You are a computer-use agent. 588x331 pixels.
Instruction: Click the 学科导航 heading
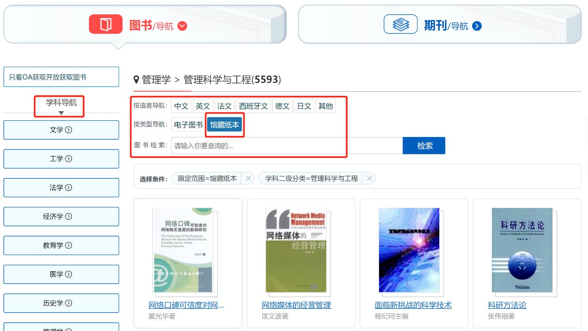tap(61, 102)
